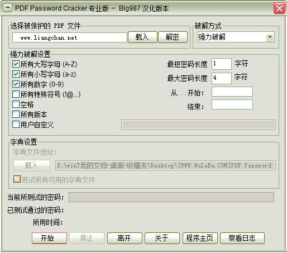Viewport: 287px width, 253px height.
Task: Click the disabled dictionary 载入 button
Action: pyautogui.click(x=32, y=165)
